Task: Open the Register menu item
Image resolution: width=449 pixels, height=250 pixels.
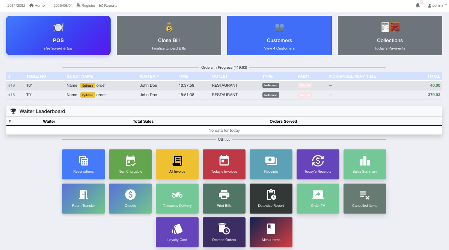Action: point(86,5)
